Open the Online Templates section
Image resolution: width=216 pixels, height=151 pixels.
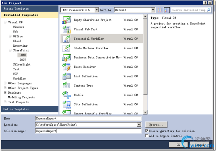tap(30, 109)
